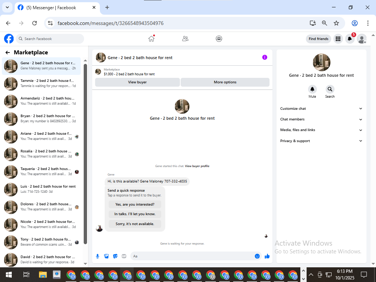Open Tammie's conversation in chat list

pyautogui.click(x=41, y=84)
